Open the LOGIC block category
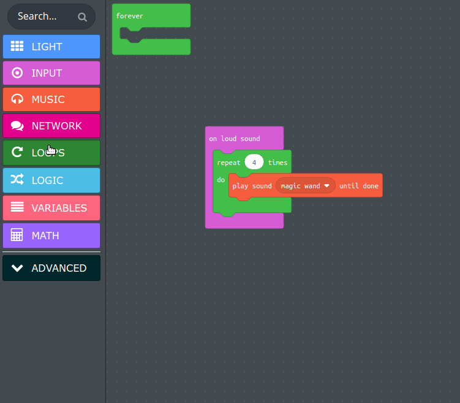The height and width of the screenshot is (403, 460). [51, 180]
